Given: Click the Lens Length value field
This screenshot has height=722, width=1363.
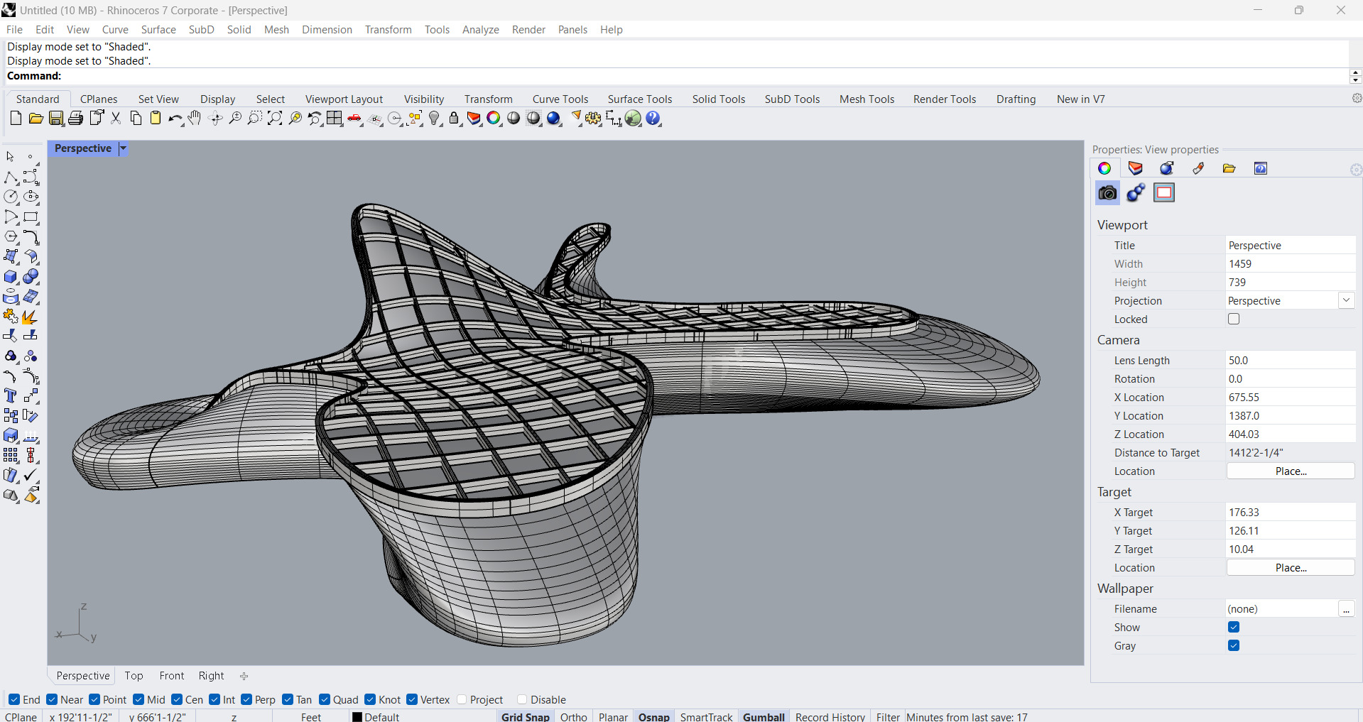Looking at the screenshot, I should click(x=1291, y=361).
